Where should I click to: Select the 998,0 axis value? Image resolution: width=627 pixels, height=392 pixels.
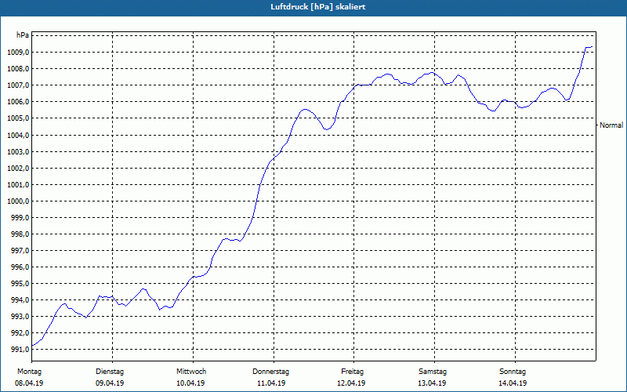pyautogui.click(x=19, y=234)
